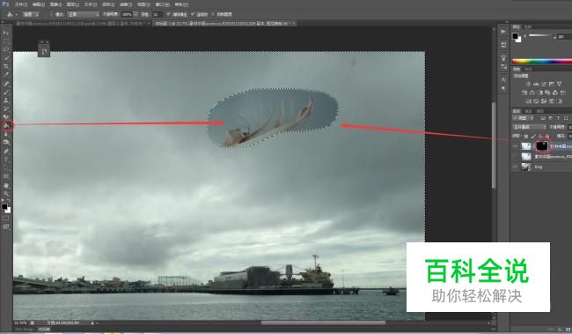Open the layer blend mode dropdown
Image resolution: width=572 pixels, height=334 pixels.
530,127
